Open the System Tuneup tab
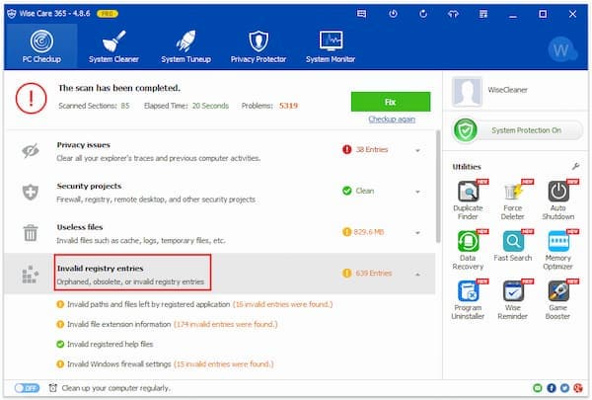This screenshot has width=592, height=400. click(185, 46)
